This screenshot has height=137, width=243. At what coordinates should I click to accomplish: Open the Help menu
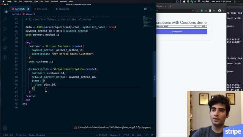[x=71, y=2]
